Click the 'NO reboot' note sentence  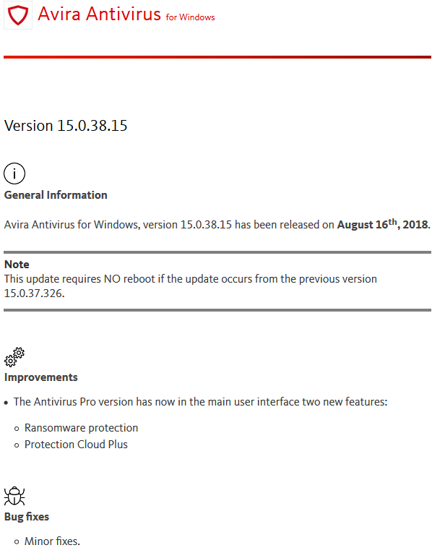pyautogui.click(x=190, y=286)
